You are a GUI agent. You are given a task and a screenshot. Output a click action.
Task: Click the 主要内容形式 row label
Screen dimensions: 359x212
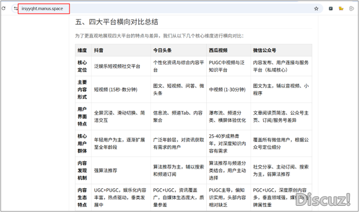pos(82,90)
